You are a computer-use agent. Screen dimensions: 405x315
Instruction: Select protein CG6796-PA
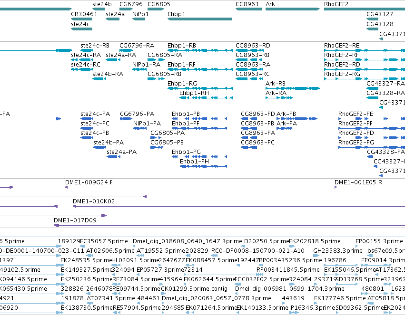[137, 114]
